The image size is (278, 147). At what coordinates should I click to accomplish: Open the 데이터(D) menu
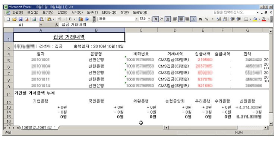[109, 13]
